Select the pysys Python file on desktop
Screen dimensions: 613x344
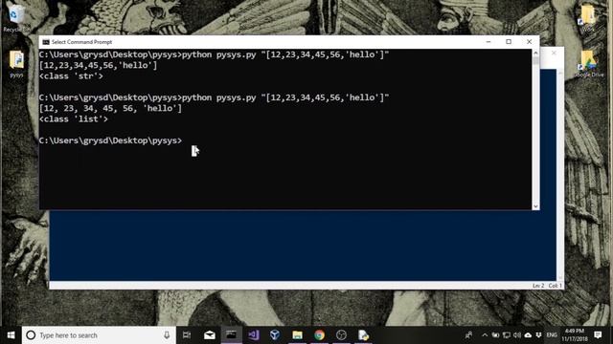(x=16, y=64)
